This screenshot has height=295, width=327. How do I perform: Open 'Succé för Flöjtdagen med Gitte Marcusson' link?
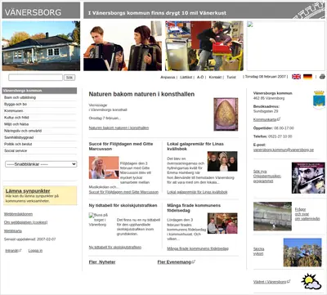pyautogui.click(x=123, y=192)
